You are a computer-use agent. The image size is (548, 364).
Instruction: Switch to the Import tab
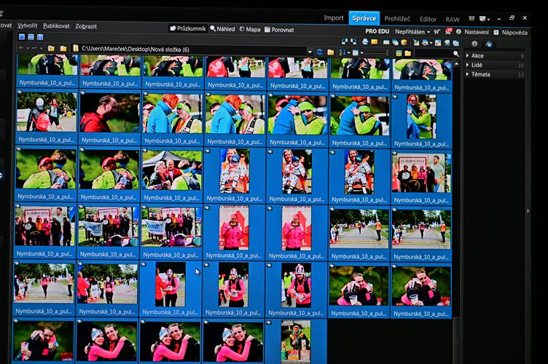click(x=334, y=17)
